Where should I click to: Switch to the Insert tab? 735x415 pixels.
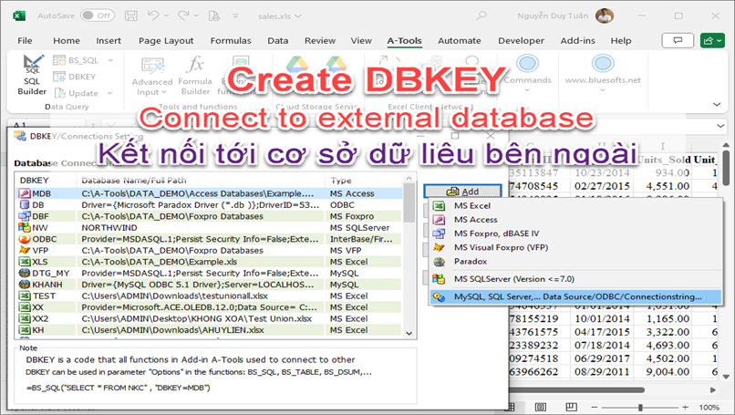point(109,41)
